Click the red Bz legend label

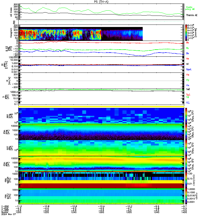coord(188,43)
